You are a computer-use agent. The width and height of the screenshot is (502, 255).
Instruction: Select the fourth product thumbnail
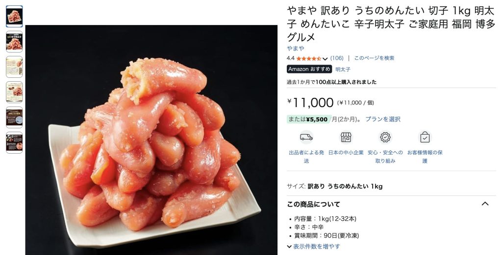tap(14, 92)
